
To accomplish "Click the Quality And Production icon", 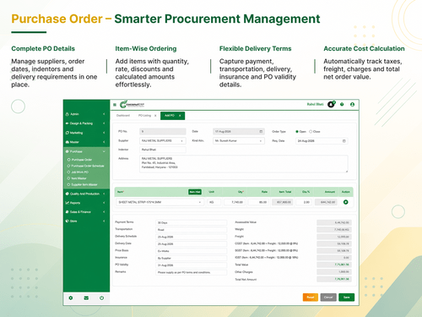I will click(x=68, y=194).
